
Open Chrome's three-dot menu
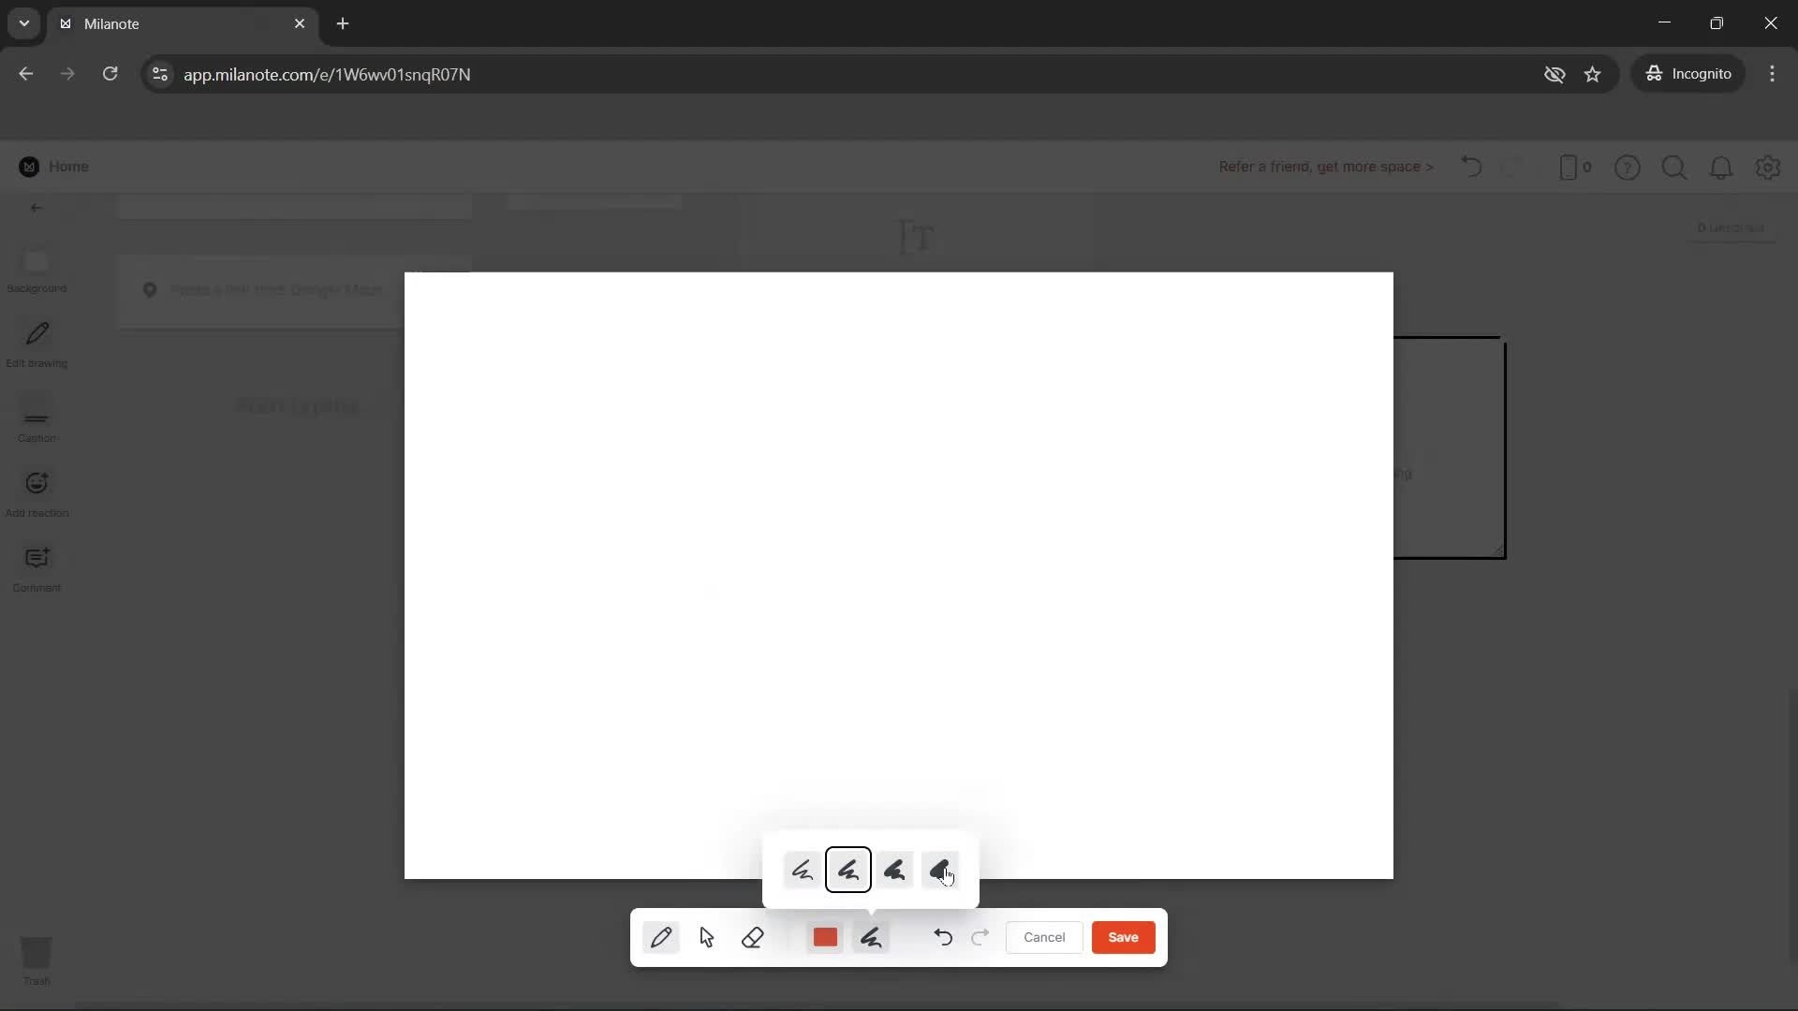point(1774,74)
